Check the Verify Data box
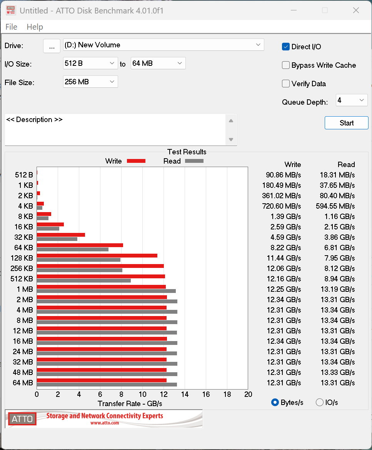The image size is (372, 450). point(286,84)
